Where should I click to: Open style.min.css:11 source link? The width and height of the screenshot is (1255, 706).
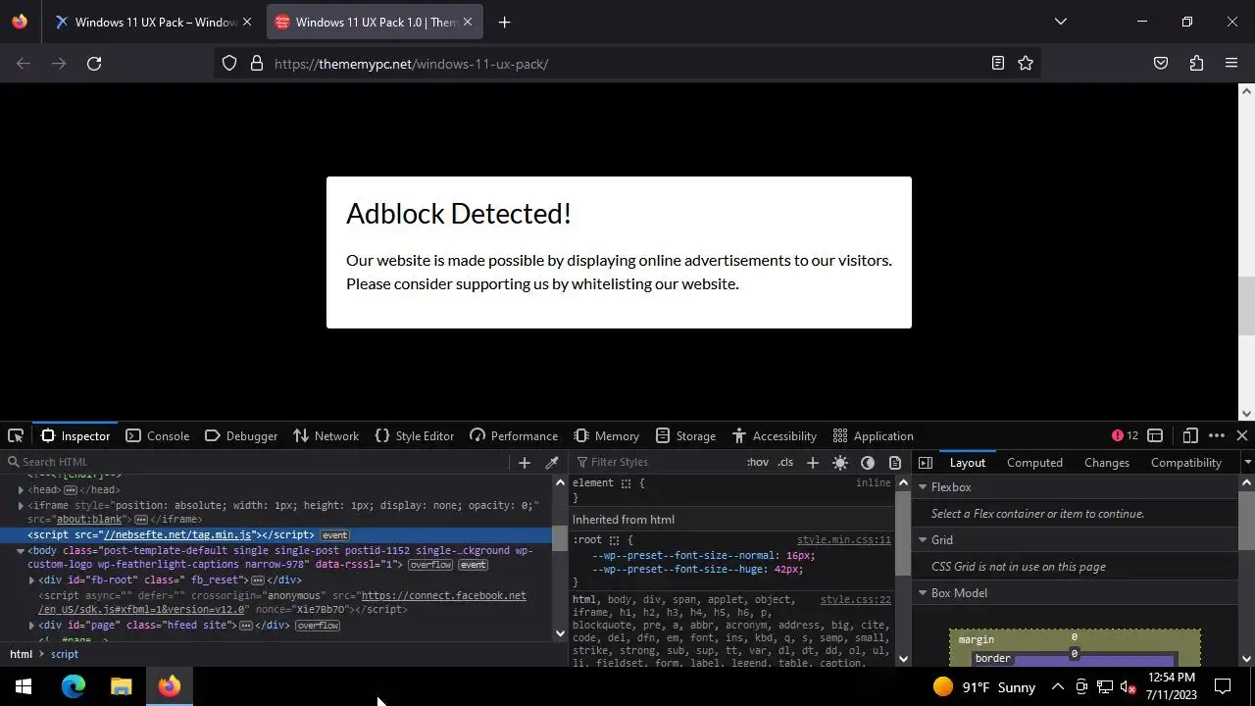[x=843, y=540]
